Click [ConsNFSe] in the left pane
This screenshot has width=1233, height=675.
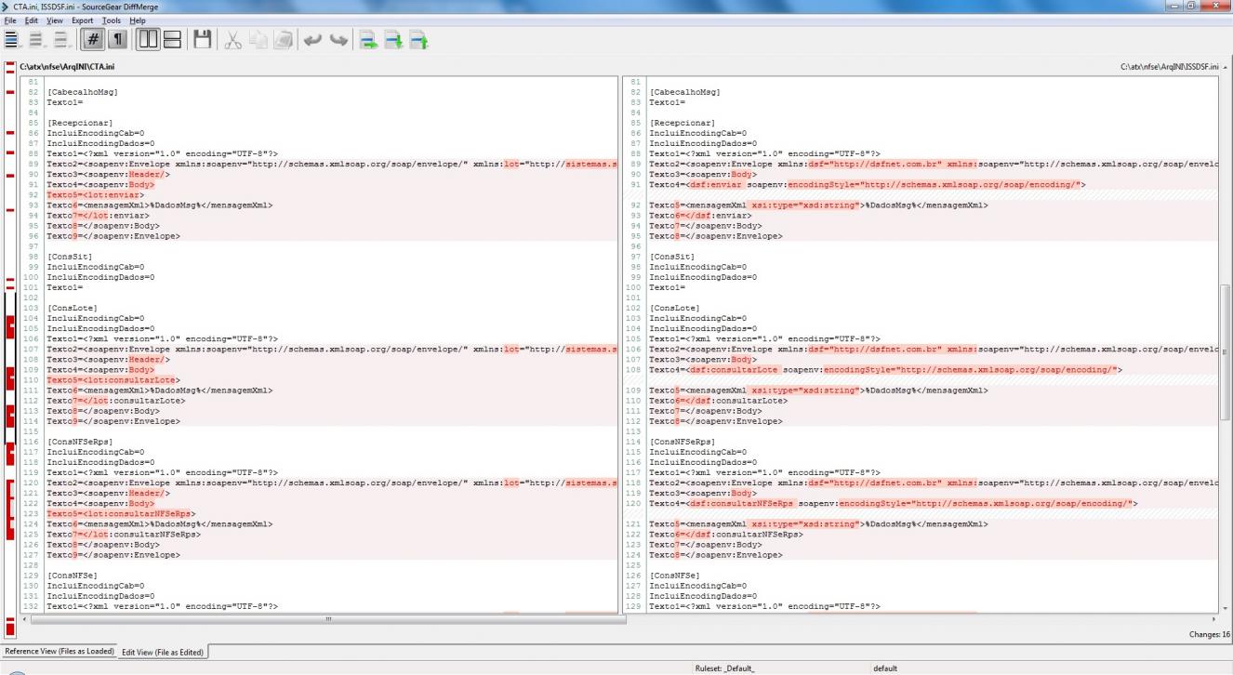(72, 576)
